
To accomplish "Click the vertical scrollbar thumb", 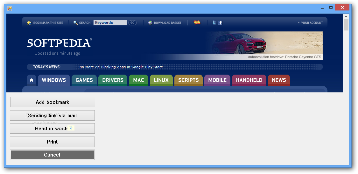I will tap(346, 24).
